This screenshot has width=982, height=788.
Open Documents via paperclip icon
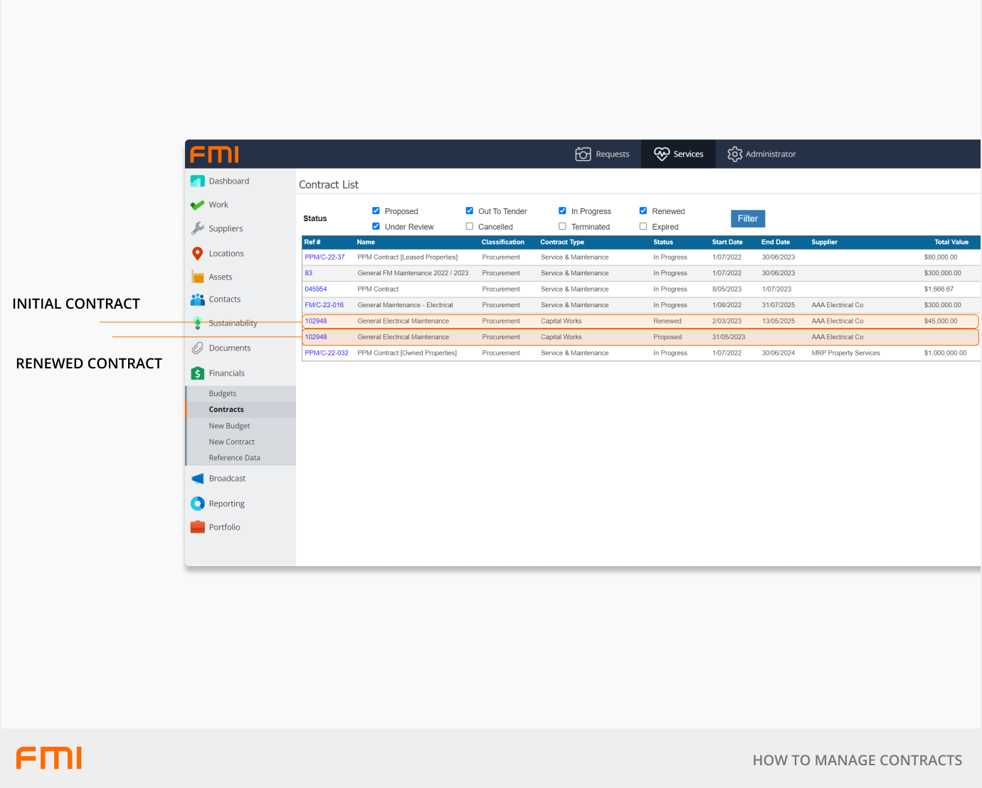tap(198, 348)
